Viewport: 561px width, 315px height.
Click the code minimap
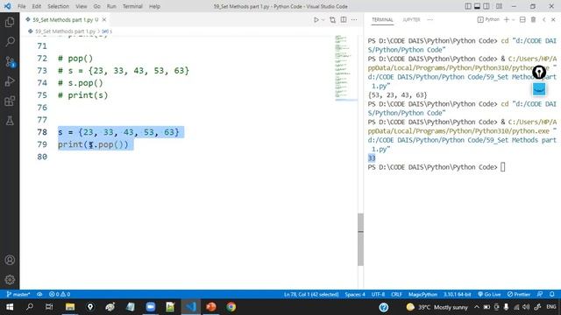[345, 67]
